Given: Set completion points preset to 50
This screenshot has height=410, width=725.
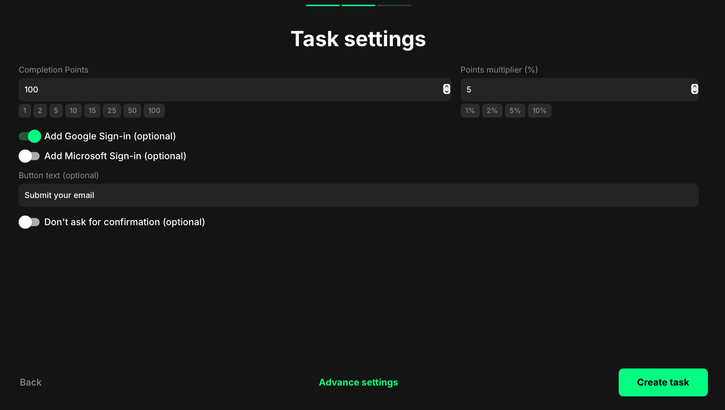Looking at the screenshot, I should 132,111.
